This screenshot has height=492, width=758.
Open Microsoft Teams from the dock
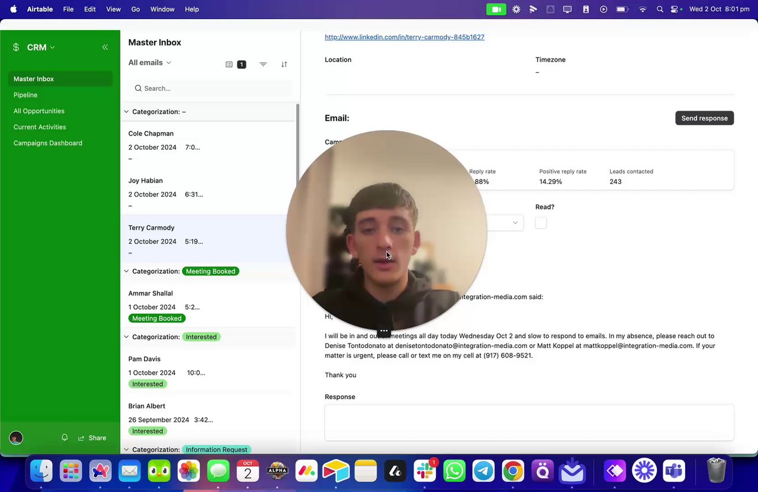674,471
